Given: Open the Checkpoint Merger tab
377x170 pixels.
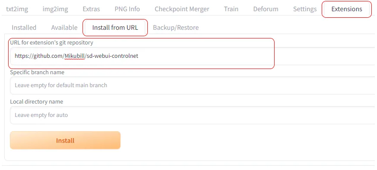Looking at the screenshot, I should (x=182, y=9).
